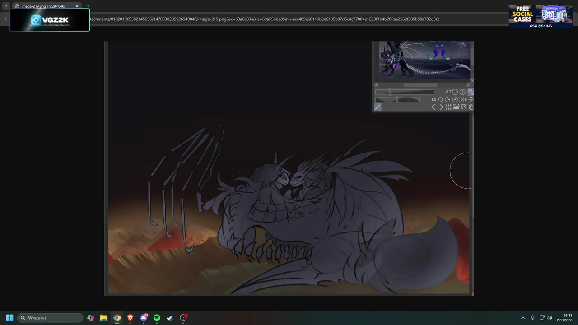The image size is (578, 325).
Task: Flip sub view image horizontally
Action: coord(464,99)
